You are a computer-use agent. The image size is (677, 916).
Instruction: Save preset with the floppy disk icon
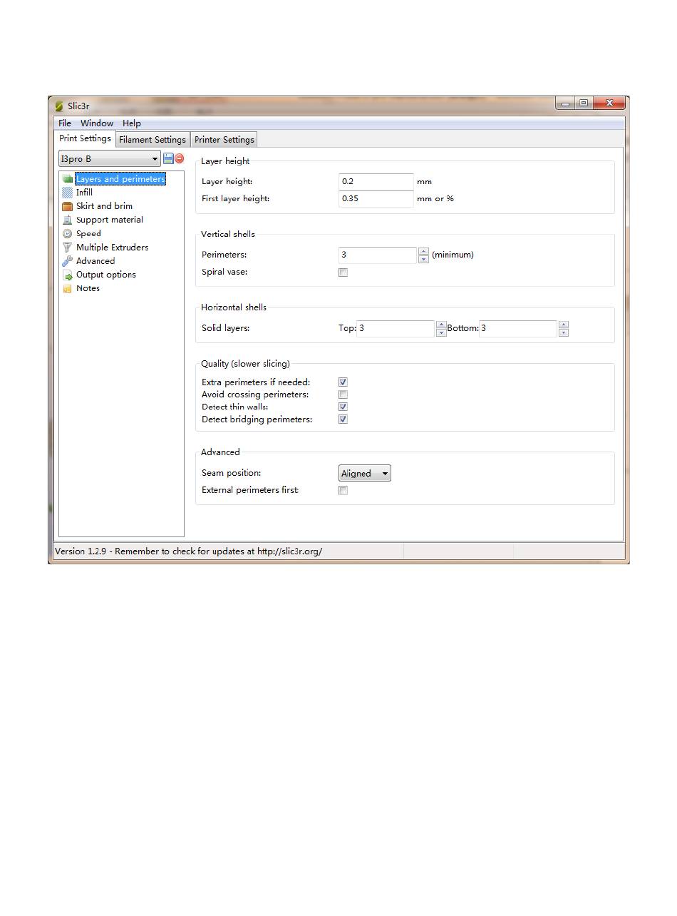coord(168,158)
